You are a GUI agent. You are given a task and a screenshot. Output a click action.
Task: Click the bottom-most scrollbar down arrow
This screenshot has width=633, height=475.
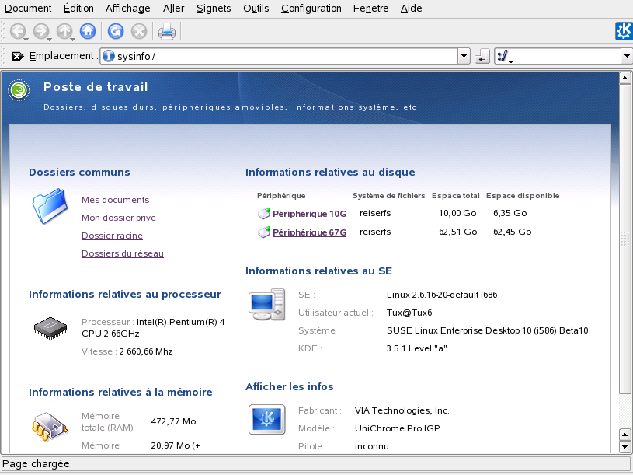[x=625, y=447]
